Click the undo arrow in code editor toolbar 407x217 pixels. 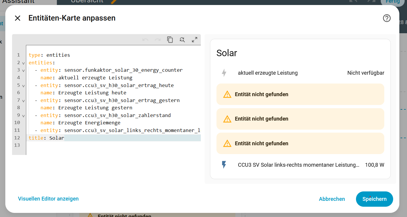coord(145,40)
